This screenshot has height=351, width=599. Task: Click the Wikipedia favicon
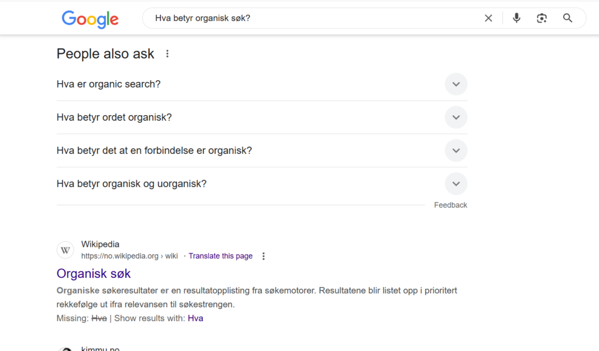[66, 250]
